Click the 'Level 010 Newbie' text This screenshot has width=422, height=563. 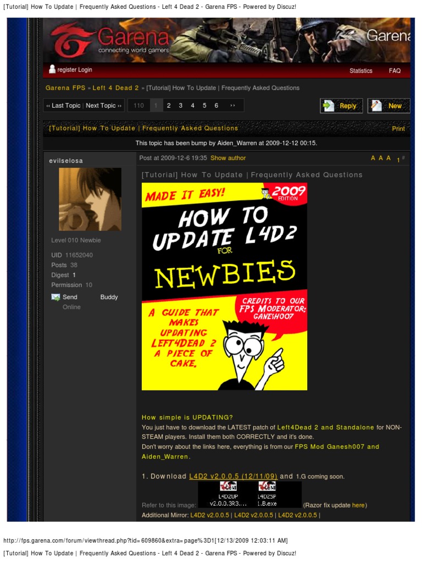click(x=76, y=240)
